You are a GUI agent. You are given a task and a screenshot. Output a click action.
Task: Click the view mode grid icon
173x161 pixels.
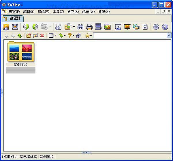[51, 36]
